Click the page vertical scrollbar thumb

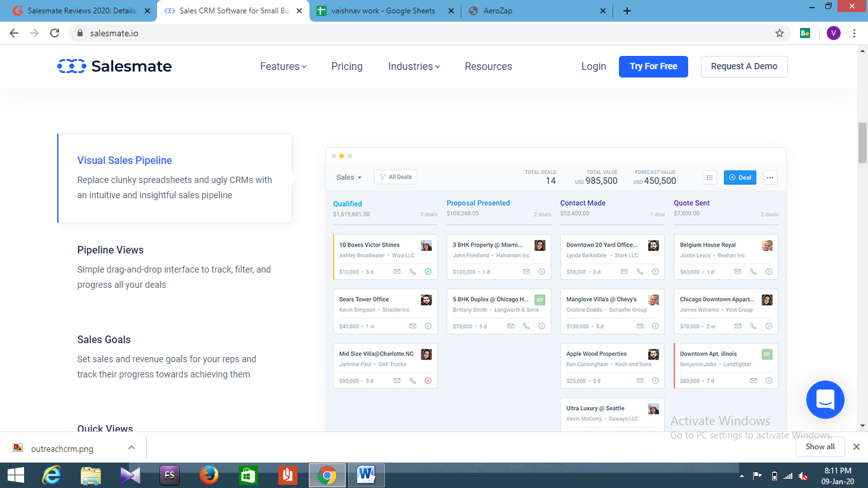862,143
